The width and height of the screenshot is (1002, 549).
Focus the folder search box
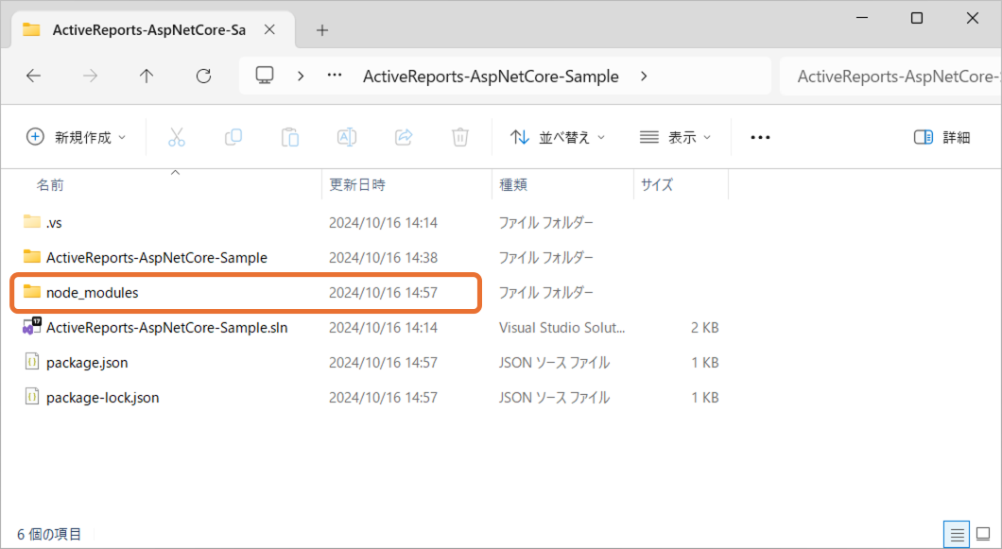890,76
